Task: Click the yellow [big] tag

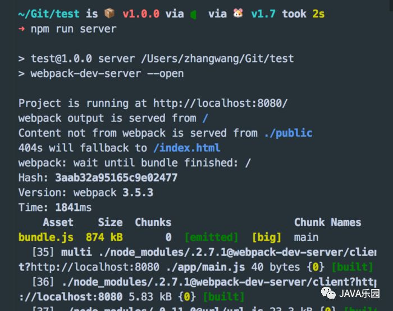Action: pos(267,237)
